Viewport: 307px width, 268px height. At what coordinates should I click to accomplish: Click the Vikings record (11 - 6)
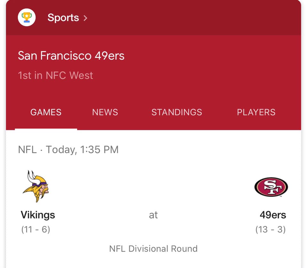click(35, 230)
